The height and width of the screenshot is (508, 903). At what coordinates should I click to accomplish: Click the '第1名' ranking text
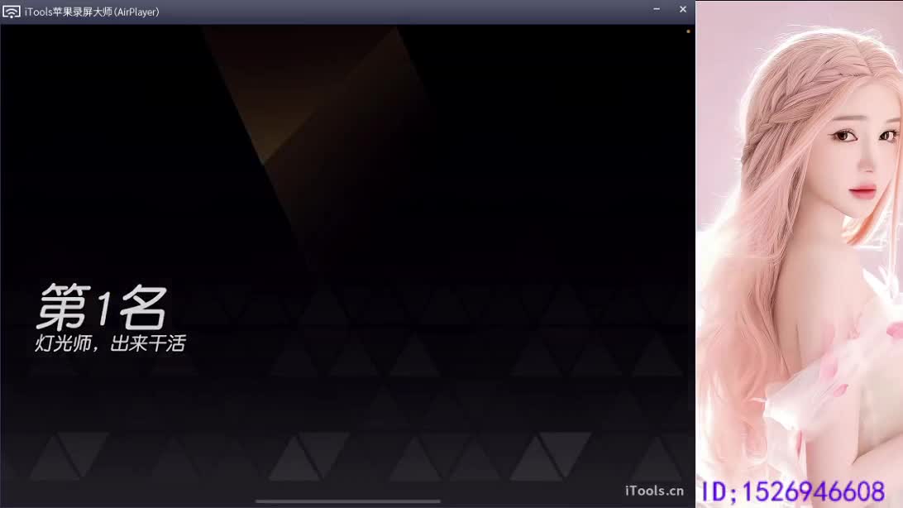tap(102, 308)
